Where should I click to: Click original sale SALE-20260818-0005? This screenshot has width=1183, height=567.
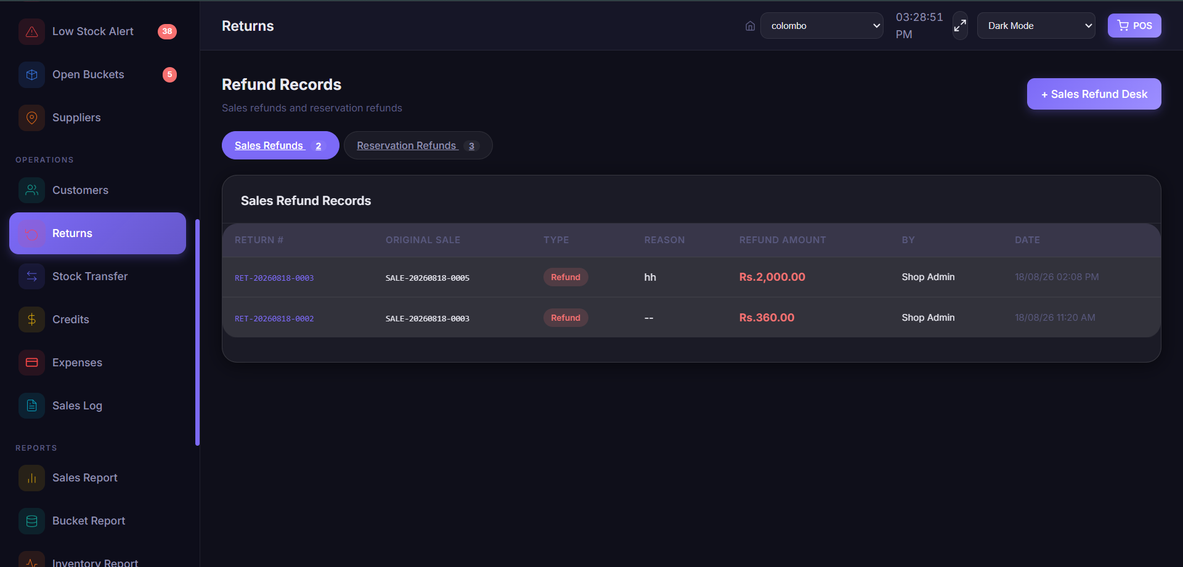coord(428,278)
